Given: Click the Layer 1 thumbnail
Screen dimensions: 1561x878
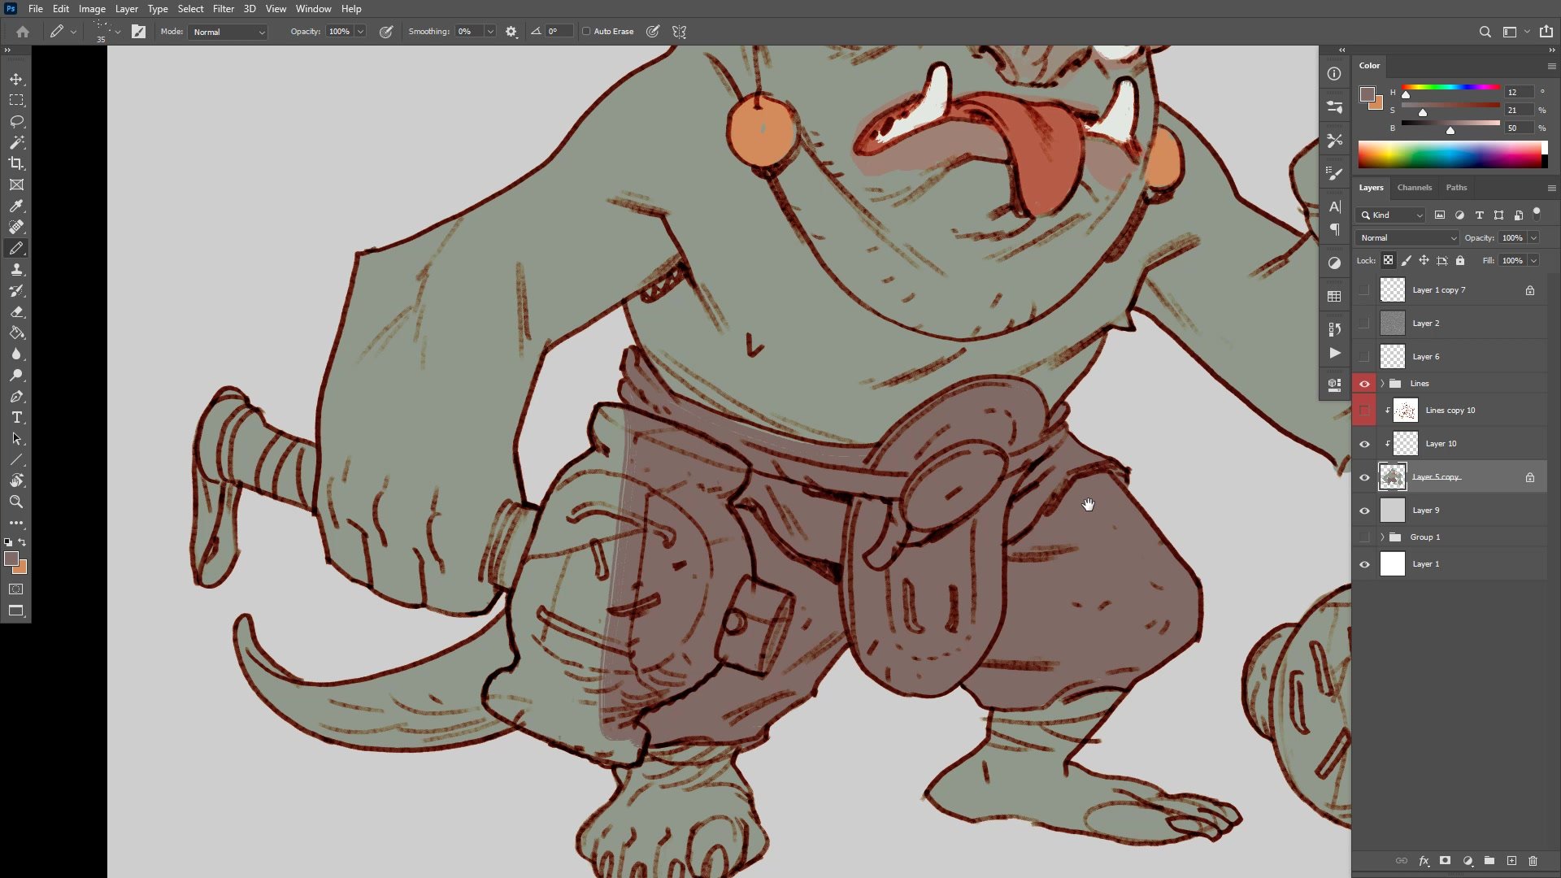Looking at the screenshot, I should point(1392,564).
